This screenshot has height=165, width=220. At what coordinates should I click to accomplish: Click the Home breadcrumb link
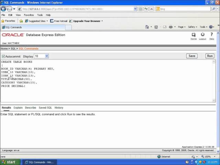[4, 48]
